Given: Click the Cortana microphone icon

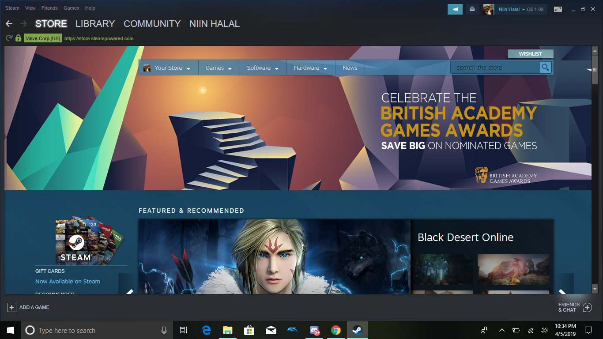Looking at the screenshot, I should point(164,330).
